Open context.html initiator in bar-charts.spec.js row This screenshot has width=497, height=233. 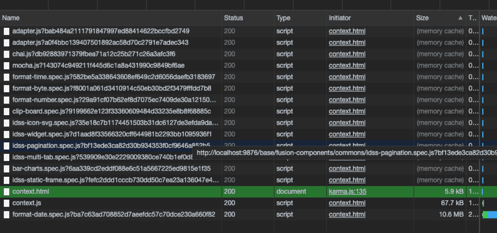pos(347,169)
